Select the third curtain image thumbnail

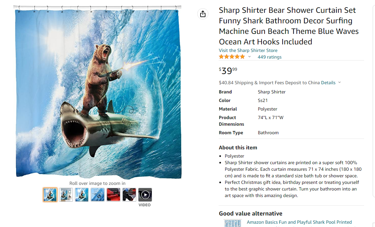click(x=82, y=195)
